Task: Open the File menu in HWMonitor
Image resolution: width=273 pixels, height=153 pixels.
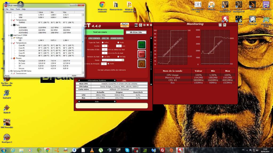Action: 7,9
